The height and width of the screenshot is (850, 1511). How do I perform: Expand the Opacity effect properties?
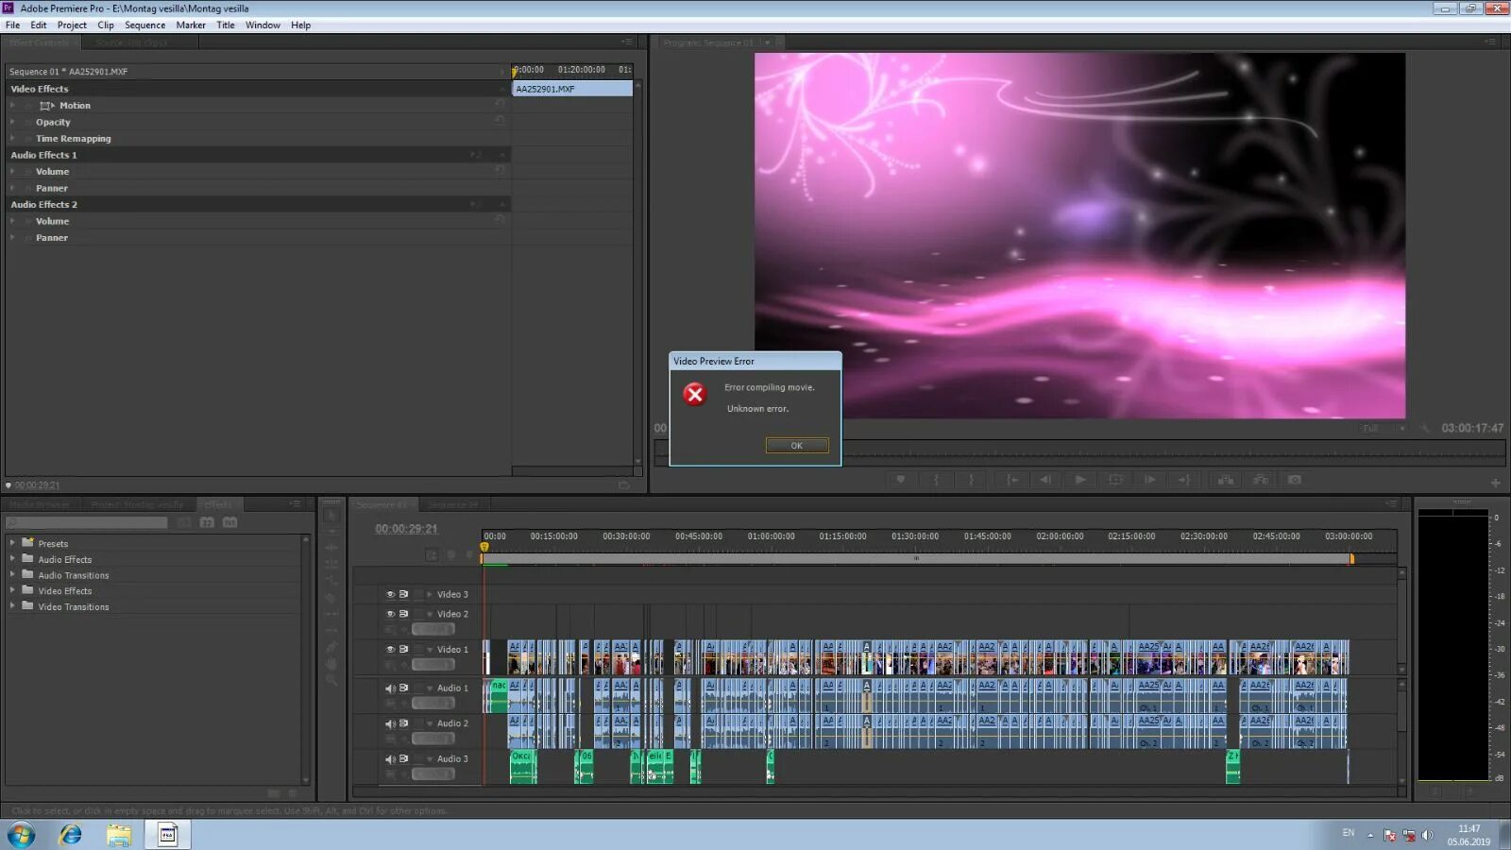point(12,122)
